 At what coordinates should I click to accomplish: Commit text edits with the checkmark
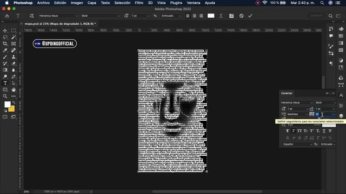[250, 16]
